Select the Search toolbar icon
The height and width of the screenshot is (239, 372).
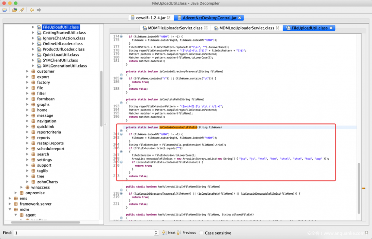(x=22, y=10)
